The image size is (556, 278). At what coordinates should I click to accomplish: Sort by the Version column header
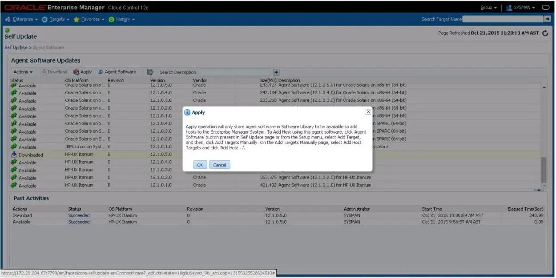[x=157, y=80]
